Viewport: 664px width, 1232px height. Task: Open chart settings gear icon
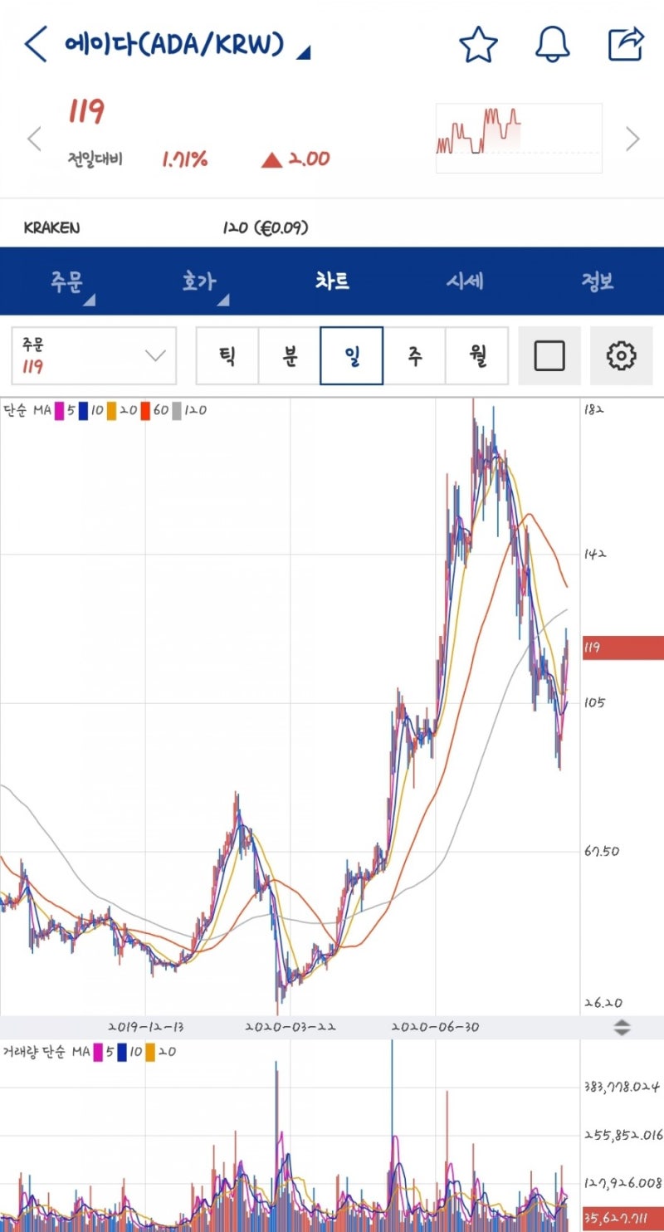pyautogui.click(x=621, y=356)
